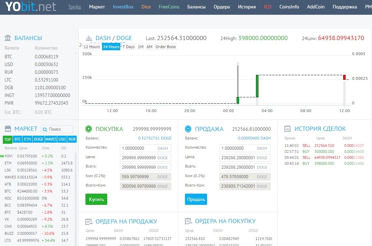
Task: Open Балансы in the top navigation bar
Action: (x=197, y=7)
